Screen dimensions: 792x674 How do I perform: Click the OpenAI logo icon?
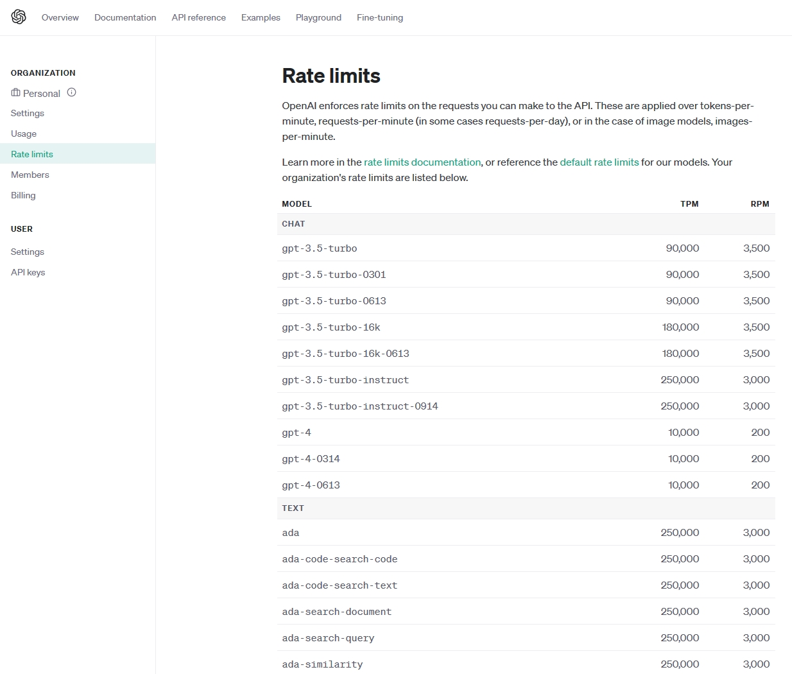[19, 17]
